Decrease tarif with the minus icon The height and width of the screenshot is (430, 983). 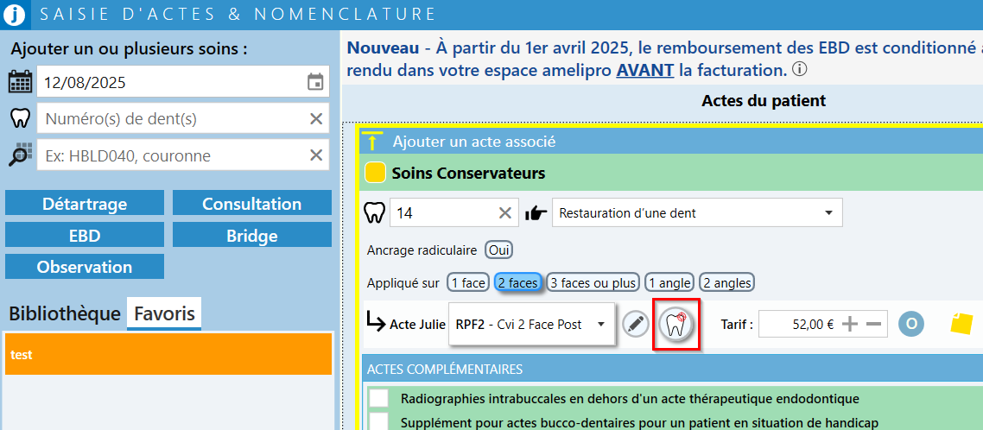coord(874,324)
